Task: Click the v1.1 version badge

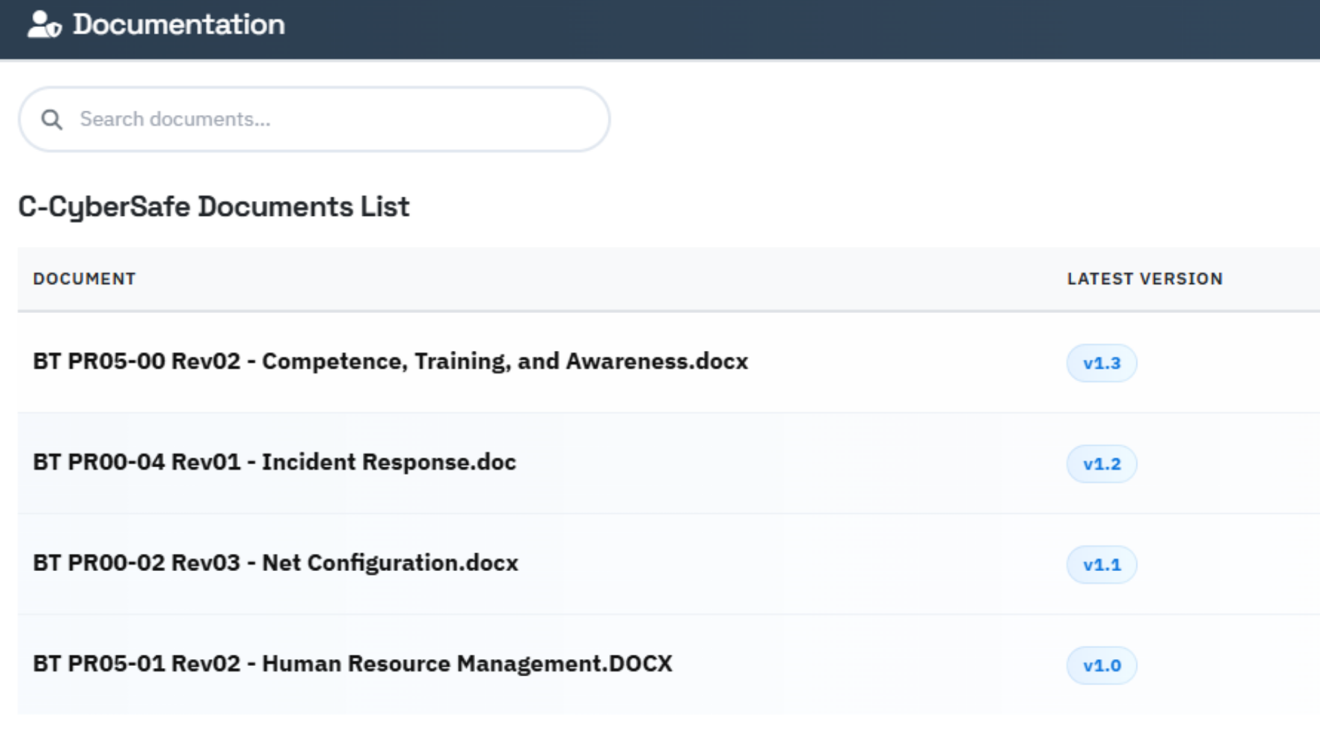Action: (x=1101, y=564)
